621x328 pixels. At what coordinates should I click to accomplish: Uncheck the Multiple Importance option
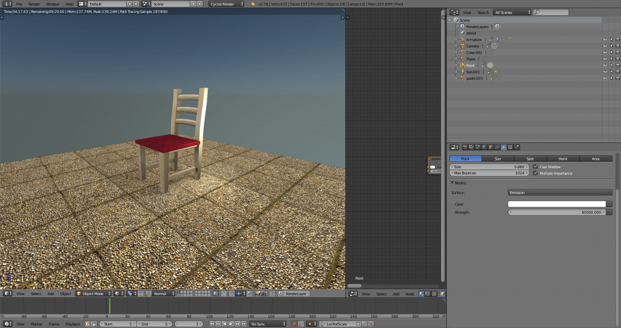[x=536, y=173]
